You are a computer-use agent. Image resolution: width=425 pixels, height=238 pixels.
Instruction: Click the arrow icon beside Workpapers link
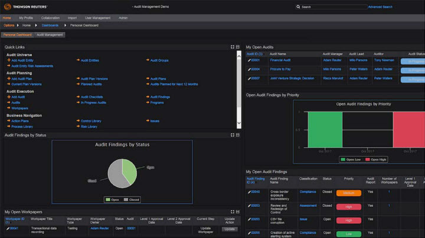pos(9,108)
